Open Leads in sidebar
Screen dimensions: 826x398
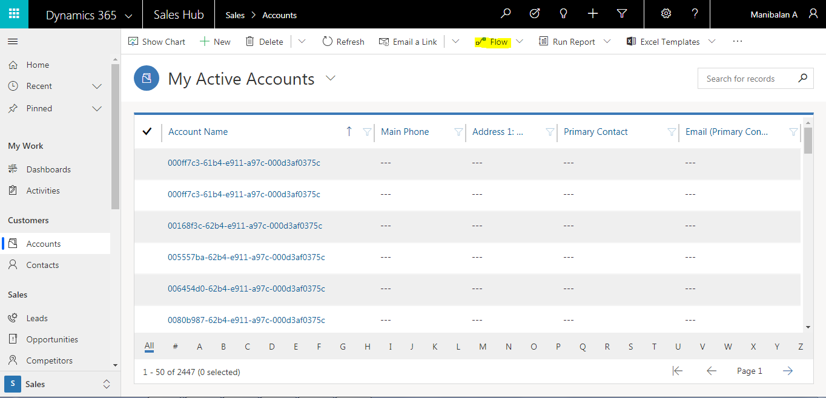tap(37, 318)
